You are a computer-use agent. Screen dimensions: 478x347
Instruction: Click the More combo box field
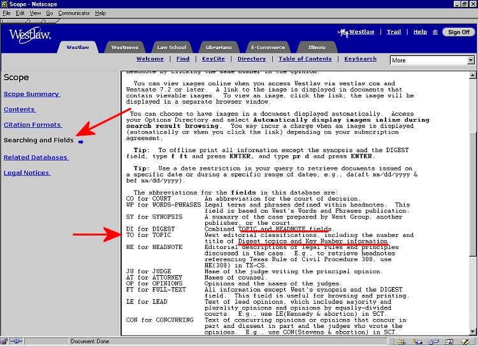pyautogui.click(x=432, y=60)
